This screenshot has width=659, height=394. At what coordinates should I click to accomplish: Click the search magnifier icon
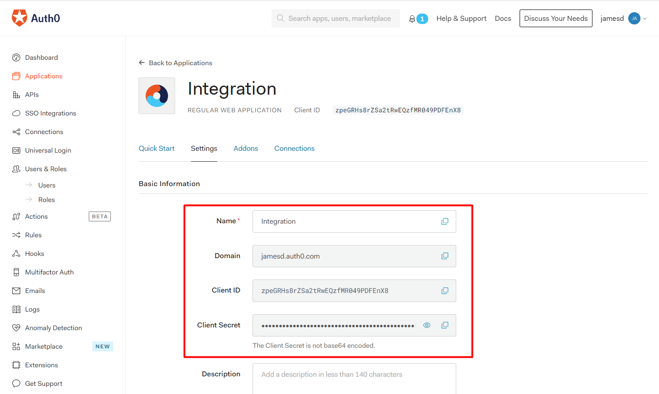(281, 18)
